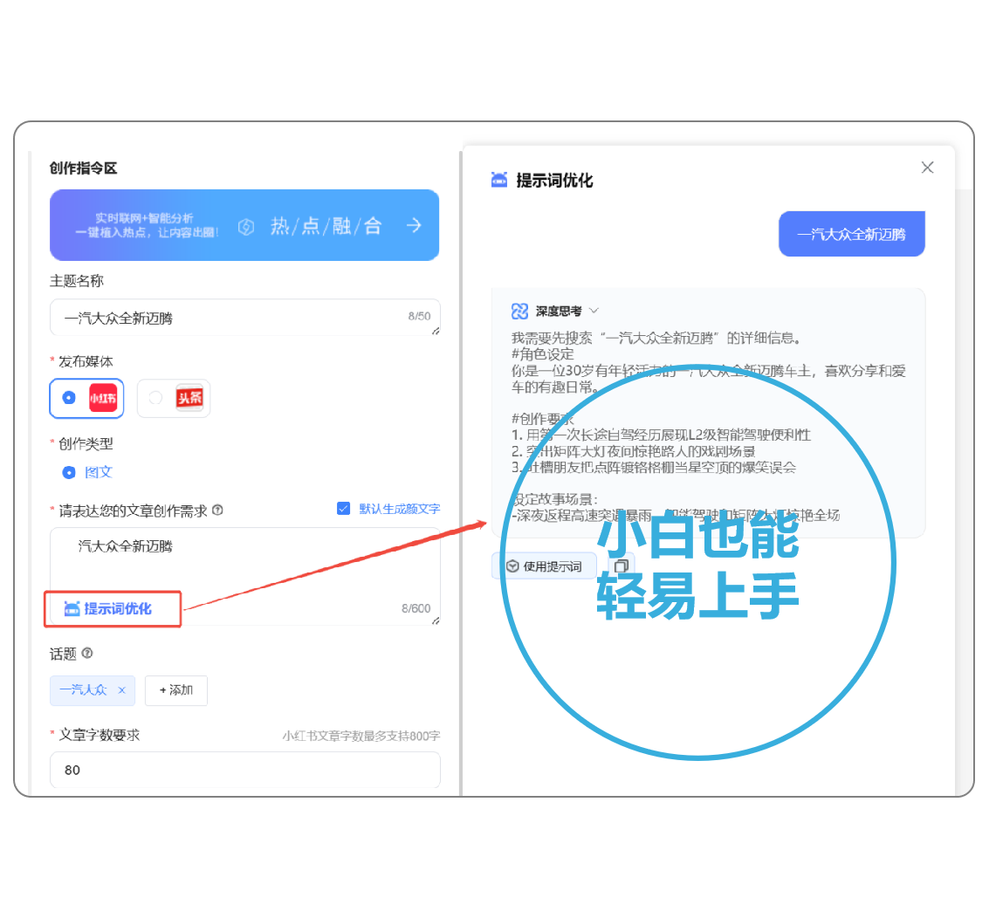This screenshot has height=898, width=989.
Task: Click the +添加 topic button
Action: tap(175, 690)
